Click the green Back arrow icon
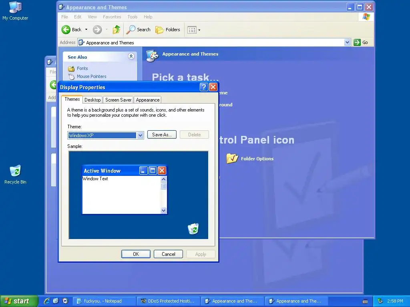410x307 pixels. coord(66,30)
